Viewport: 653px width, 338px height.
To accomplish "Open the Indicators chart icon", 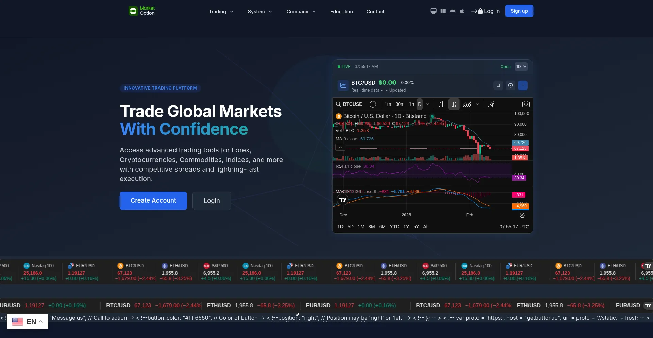I will pyautogui.click(x=491, y=104).
